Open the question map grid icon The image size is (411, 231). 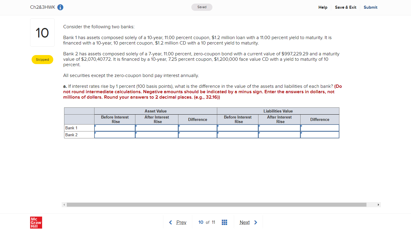point(224,222)
